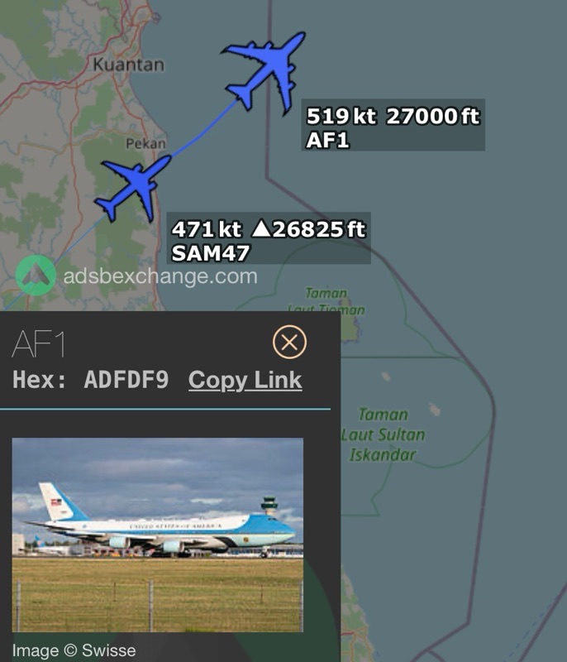Viewport: 567px width, 662px height.
Task: Click the Kuantan city map label
Action: coord(129,65)
